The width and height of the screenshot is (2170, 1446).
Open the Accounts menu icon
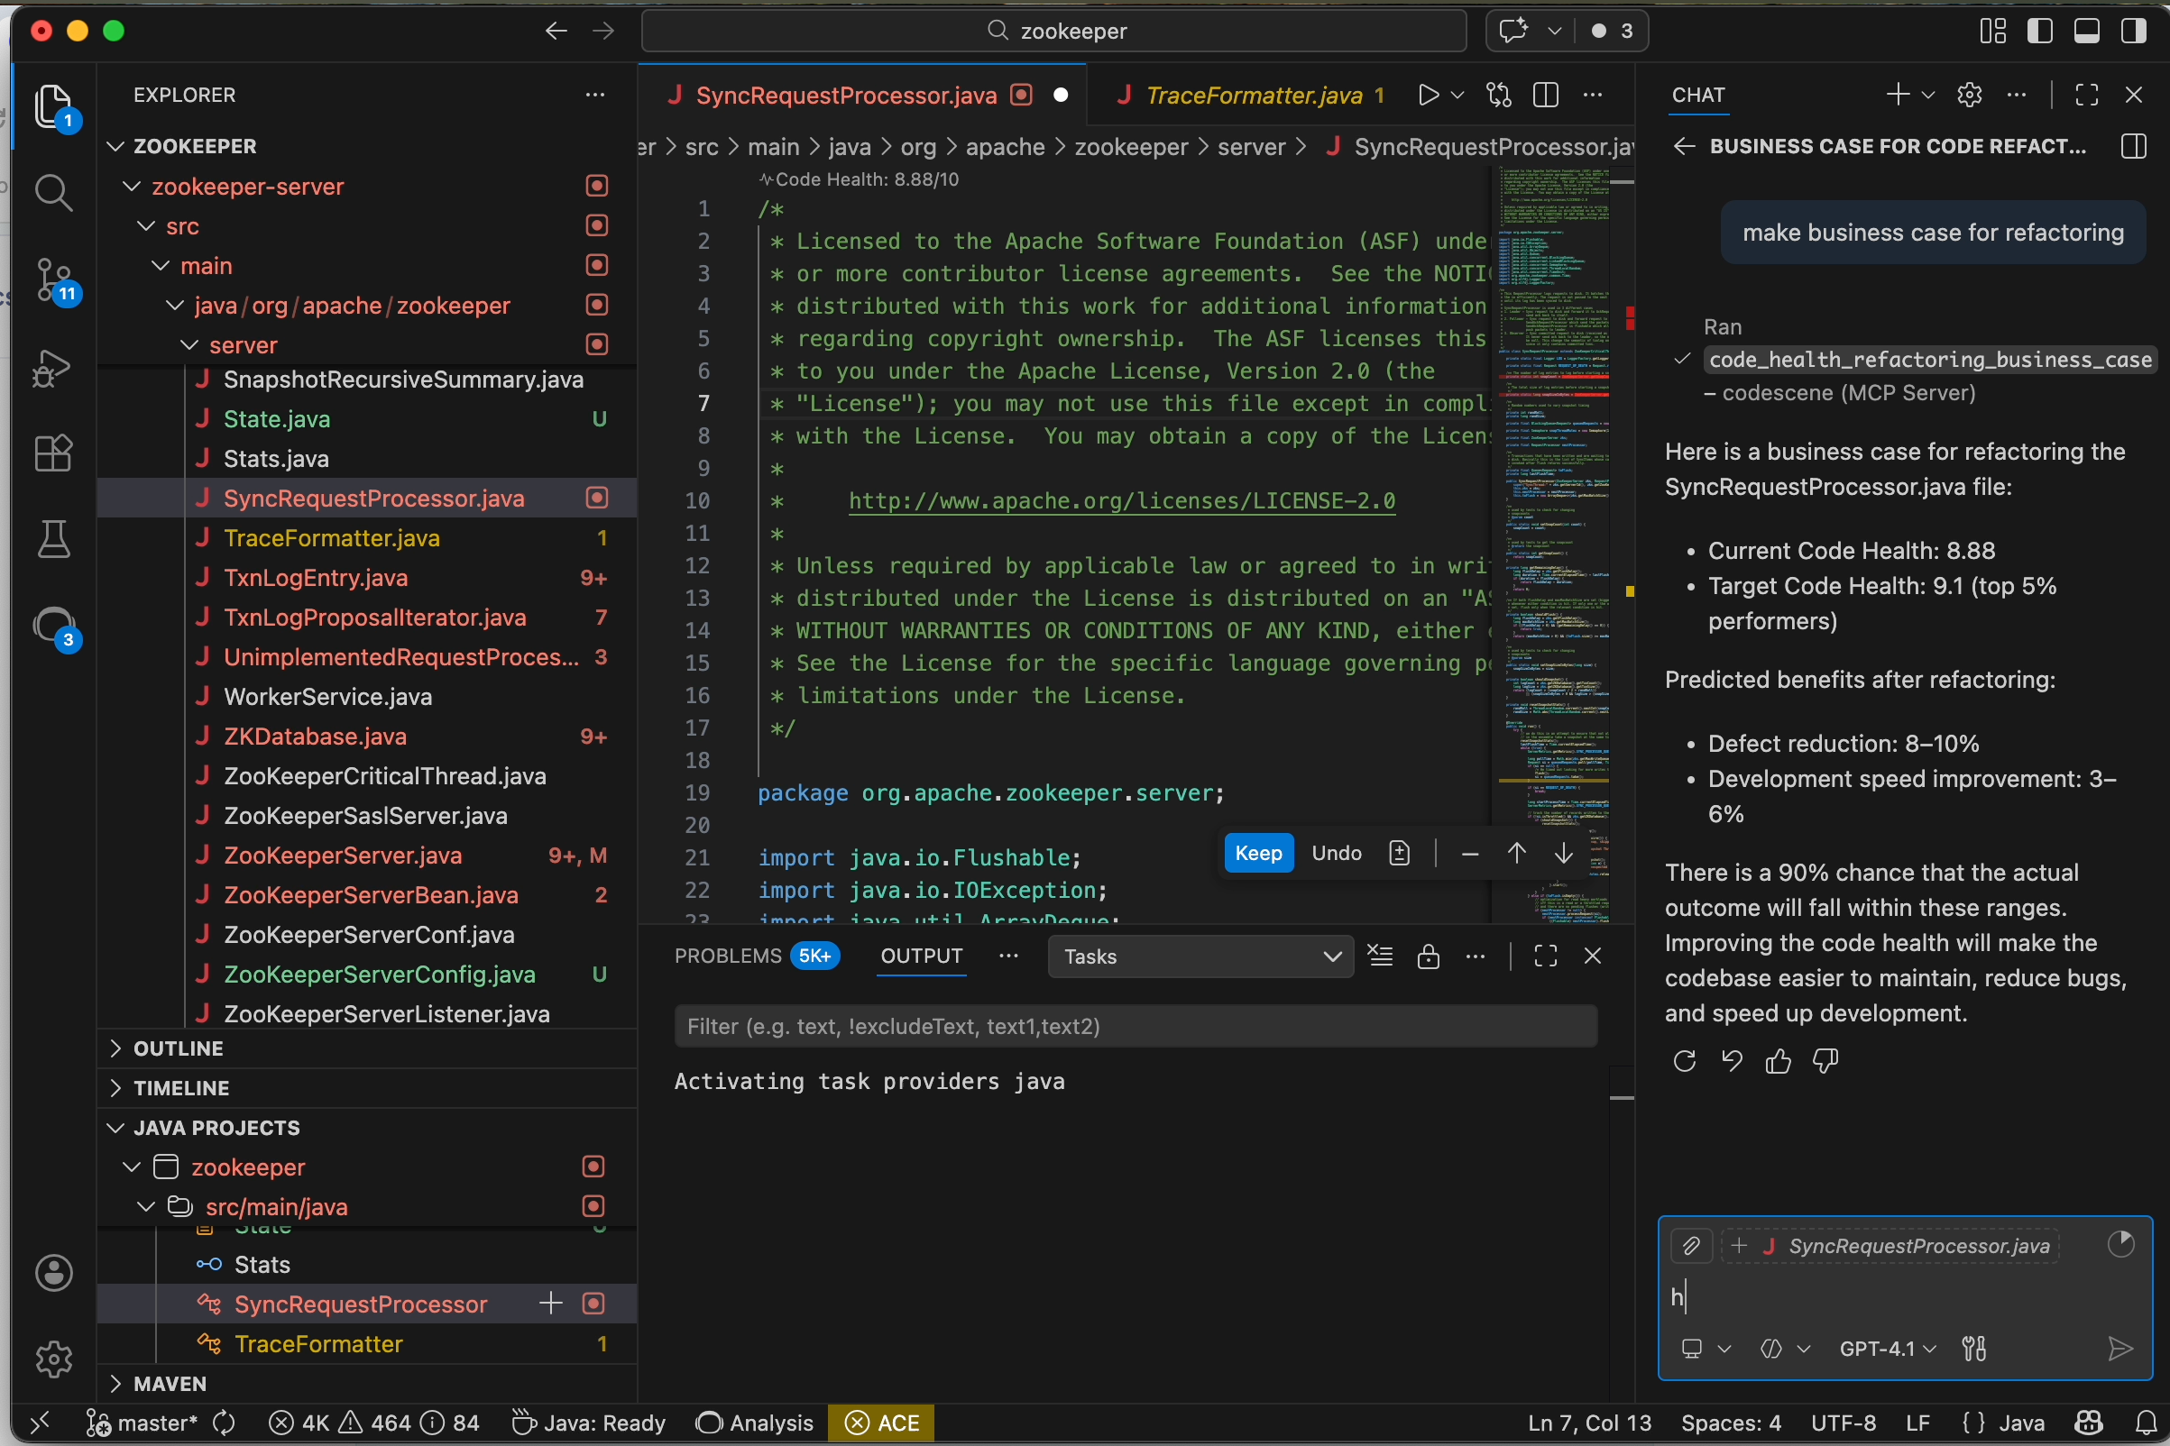point(53,1273)
